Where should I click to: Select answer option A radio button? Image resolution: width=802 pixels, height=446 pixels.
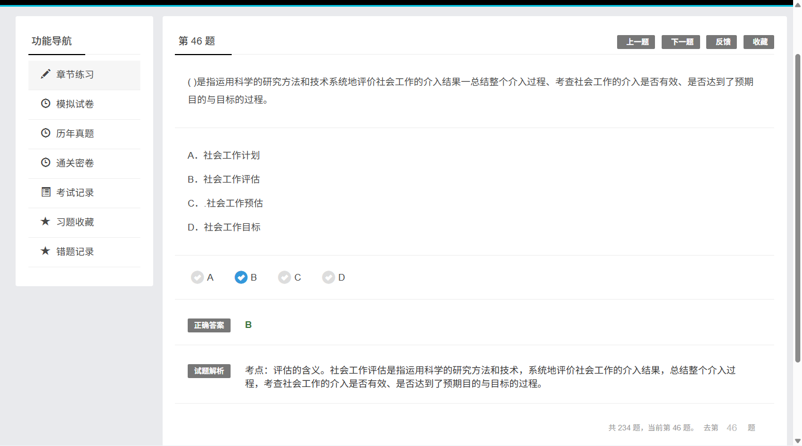pyautogui.click(x=197, y=277)
